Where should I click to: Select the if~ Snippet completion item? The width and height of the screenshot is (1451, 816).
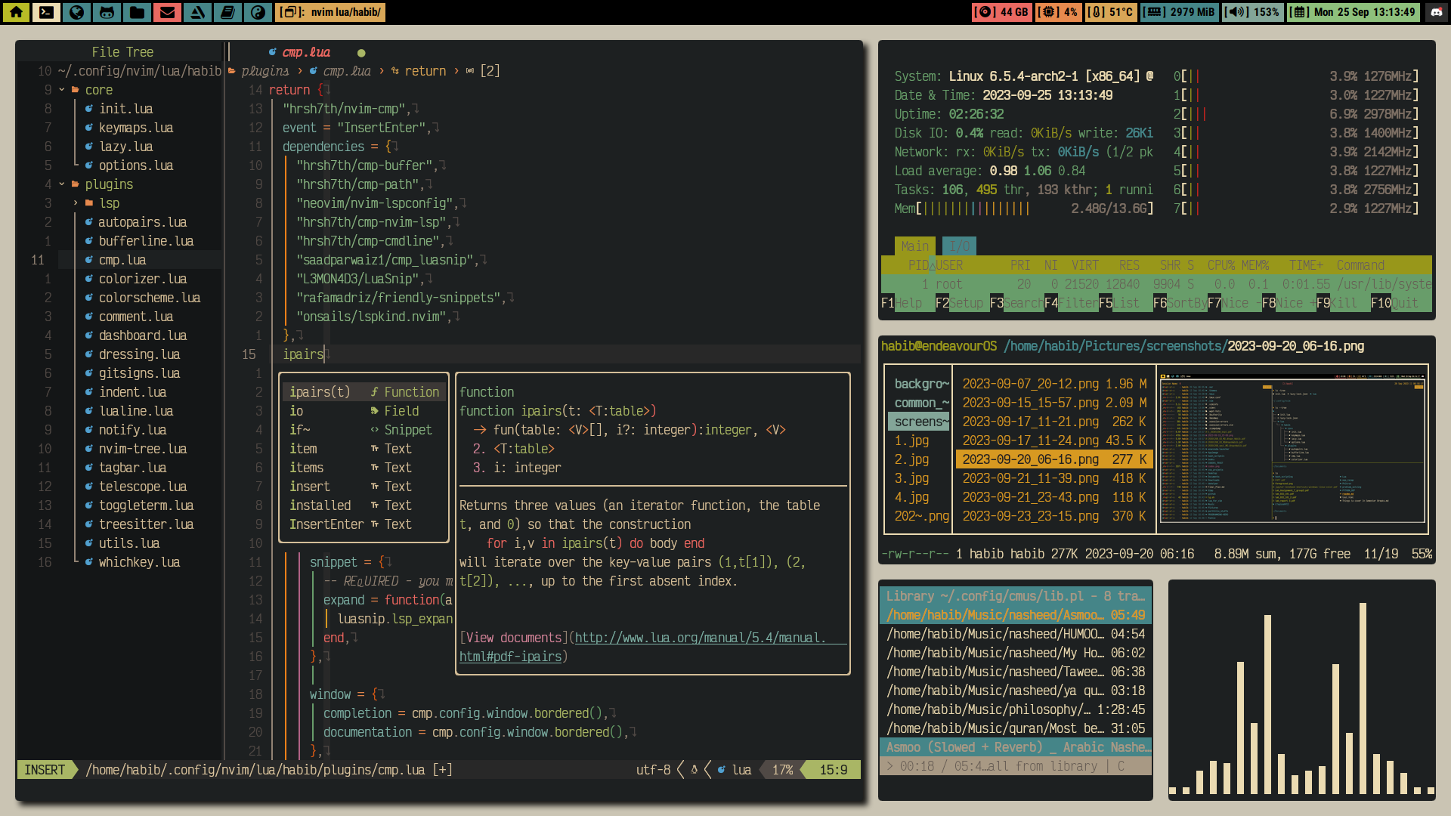(364, 430)
